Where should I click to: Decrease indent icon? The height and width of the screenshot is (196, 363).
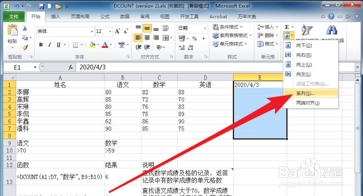[x=138, y=47]
